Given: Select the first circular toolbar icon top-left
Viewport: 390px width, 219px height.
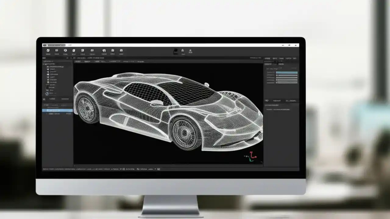Looking at the screenshot, I should (x=48, y=50).
